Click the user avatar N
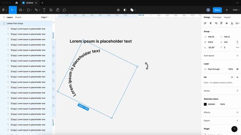This screenshot has height=135, width=241. [208, 10]
